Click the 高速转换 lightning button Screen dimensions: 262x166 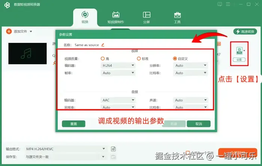tap(245, 31)
